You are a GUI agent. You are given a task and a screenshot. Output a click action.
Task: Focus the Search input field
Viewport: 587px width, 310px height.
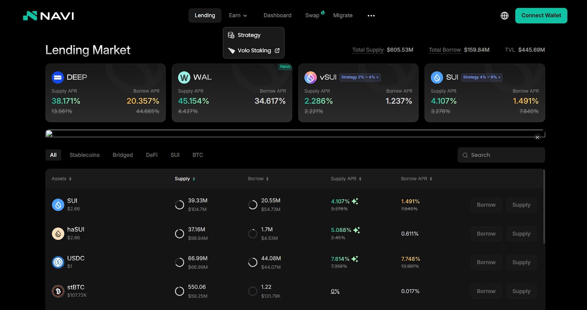501,155
